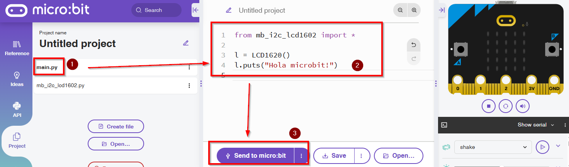
Task: Open the Reference tab
Action: pos(17,48)
